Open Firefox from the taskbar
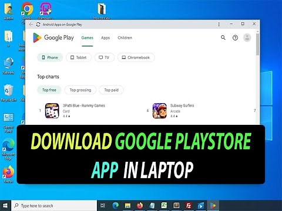This screenshot has height=211, width=282. (x=140, y=206)
